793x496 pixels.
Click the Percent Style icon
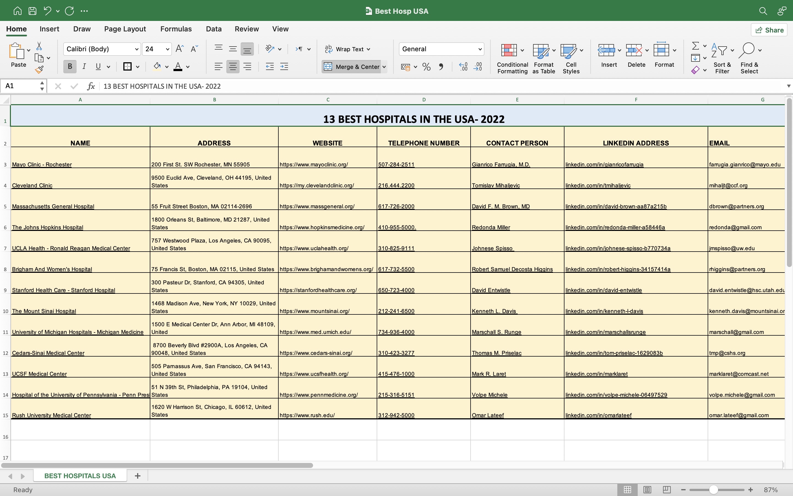click(426, 67)
